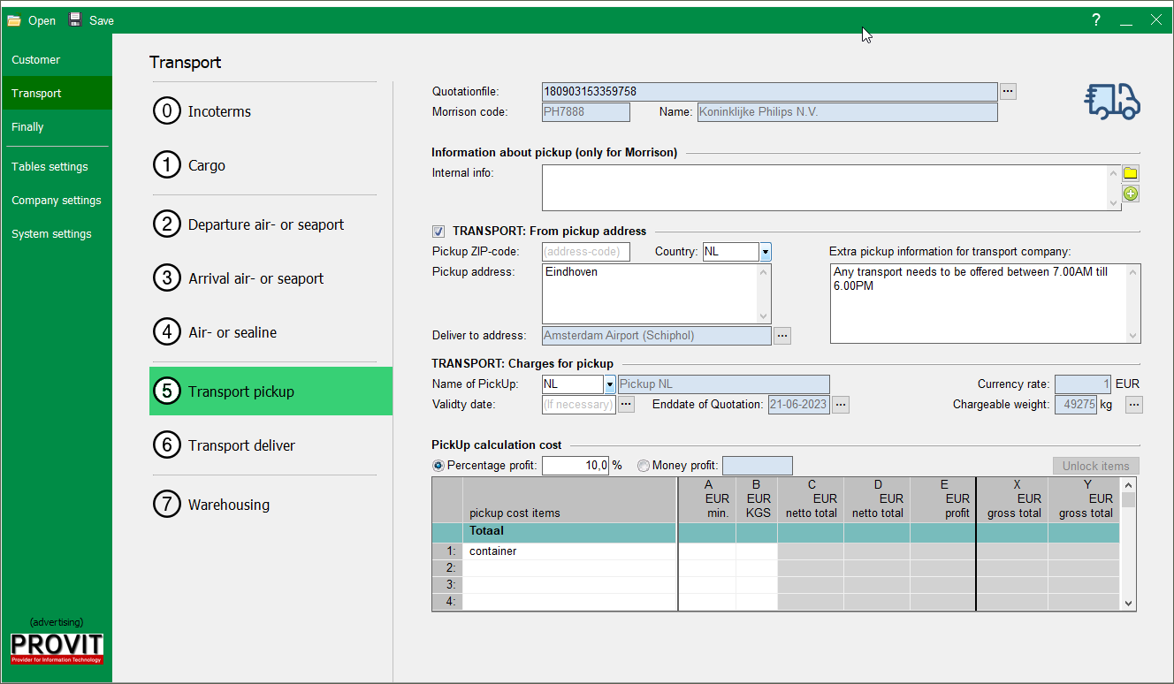This screenshot has width=1174, height=684.
Task: Go to step 6 Transport deliver
Action: (x=241, y=445)
